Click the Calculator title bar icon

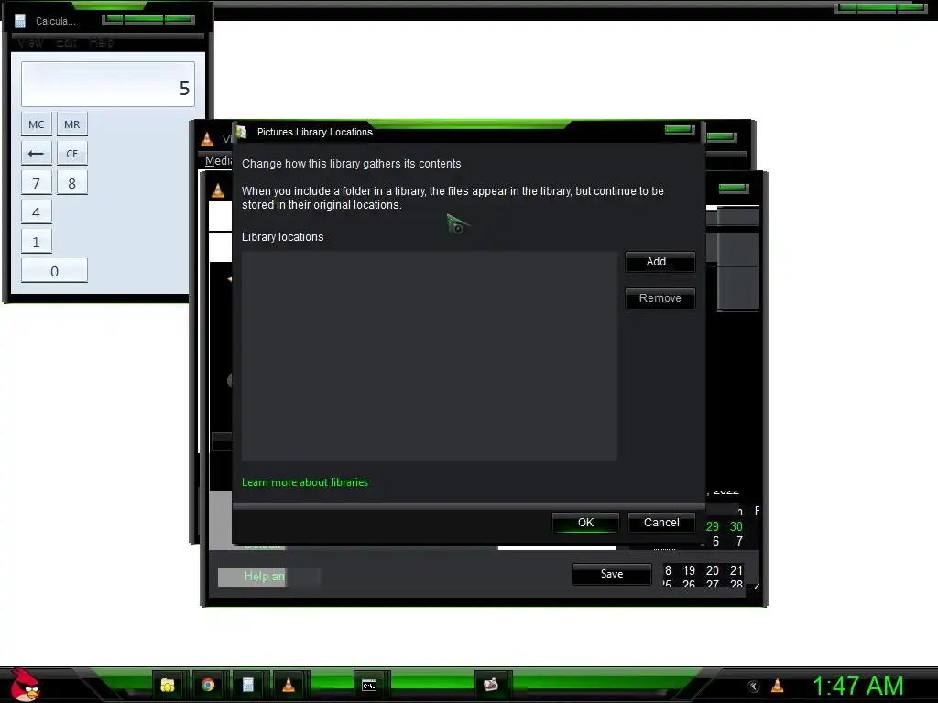click(20, 21)
